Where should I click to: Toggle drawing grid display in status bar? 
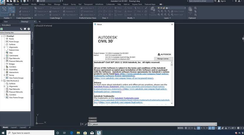click(x=185, y=128)
